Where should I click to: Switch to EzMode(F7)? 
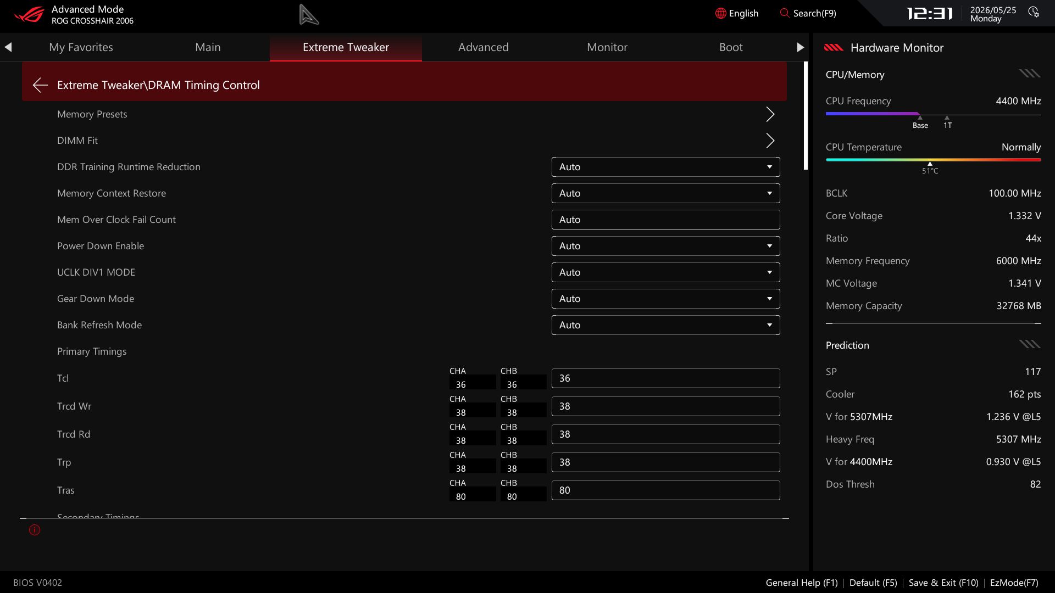click(x=1014, y=583)
